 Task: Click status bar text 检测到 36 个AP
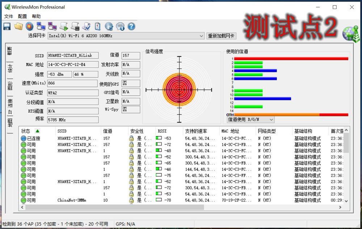click(55, 224)
